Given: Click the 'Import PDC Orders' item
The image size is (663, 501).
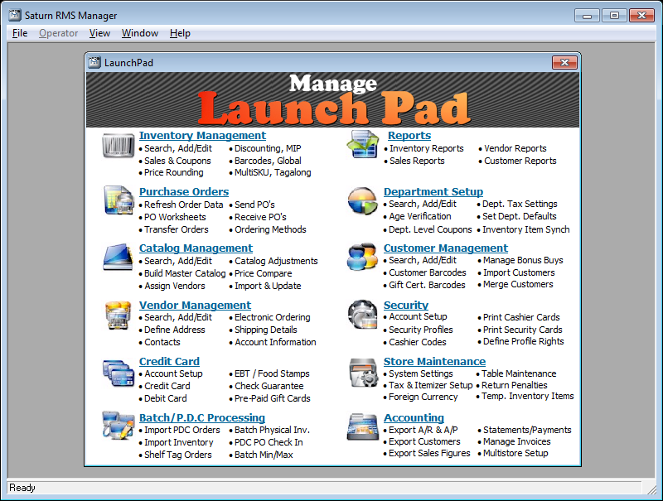Looking at the screenshot, I should tap(182, 430).
